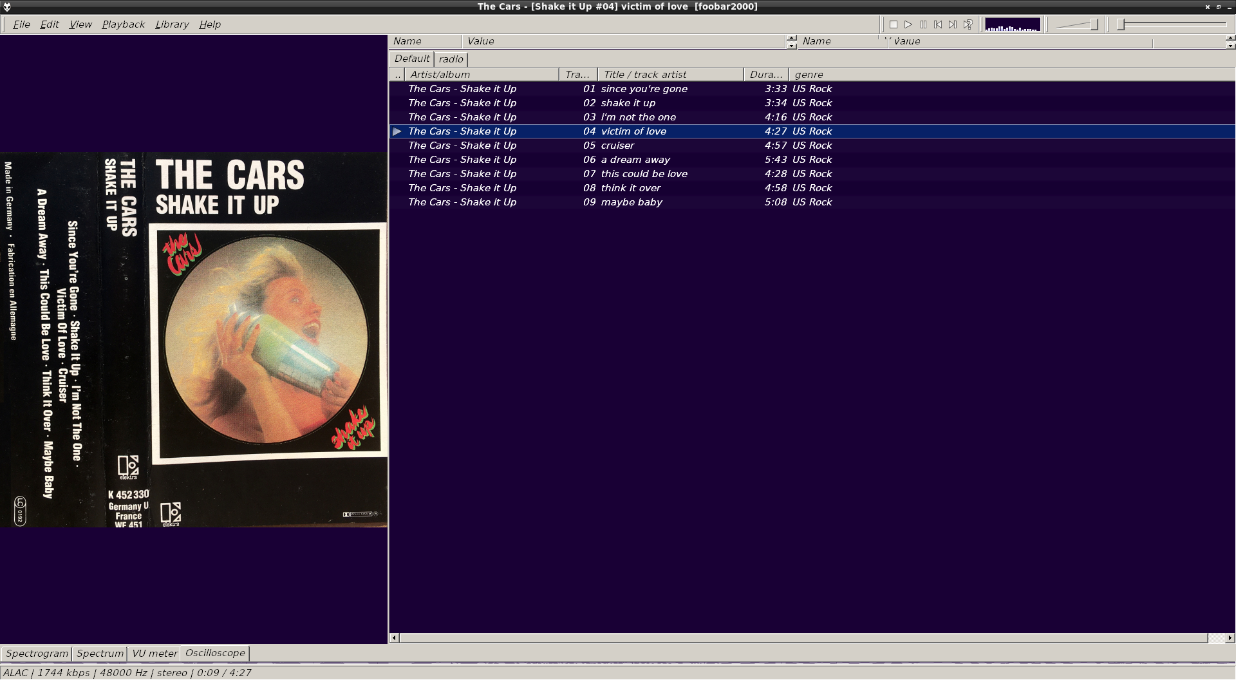Click the Play button in toolbar
The width and height of the screenshot is (1236, 680).
[x=908, y=24]
